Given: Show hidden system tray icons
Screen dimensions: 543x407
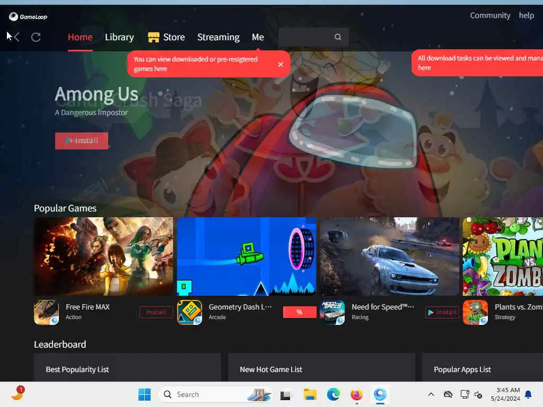Looking at the screenshot, I should (x=431, y=394).
